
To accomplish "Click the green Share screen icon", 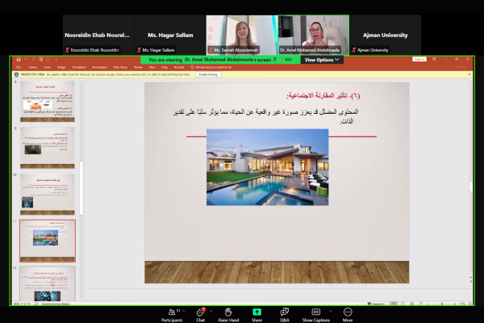I will [x=257, y=312].
